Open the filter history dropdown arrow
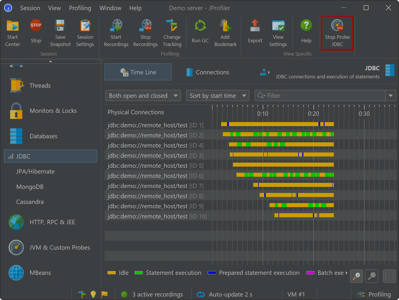This screenshot has width=399, height=300. [x=391, y=96]
